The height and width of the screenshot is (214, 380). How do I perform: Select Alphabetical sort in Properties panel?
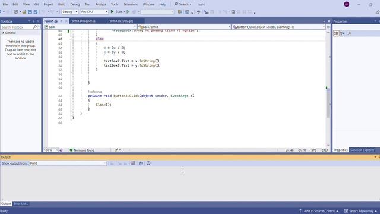(342, 33)
